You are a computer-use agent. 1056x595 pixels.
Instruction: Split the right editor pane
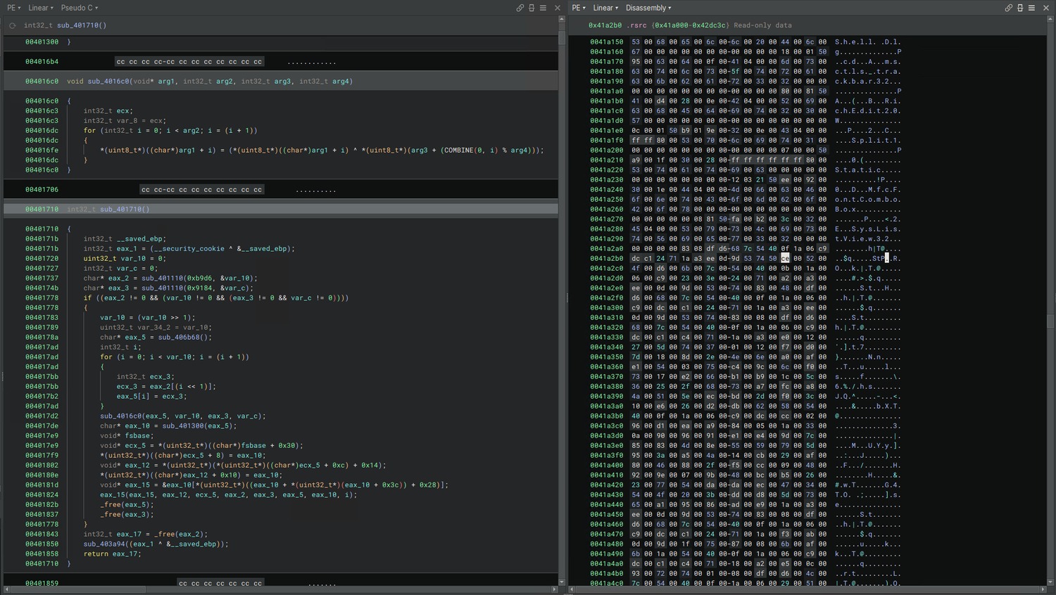tap(1019, 7)
